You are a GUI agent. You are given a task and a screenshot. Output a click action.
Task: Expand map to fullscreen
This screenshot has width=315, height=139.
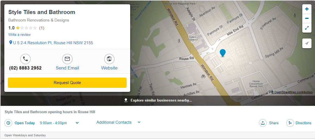[x=307, y=28]
